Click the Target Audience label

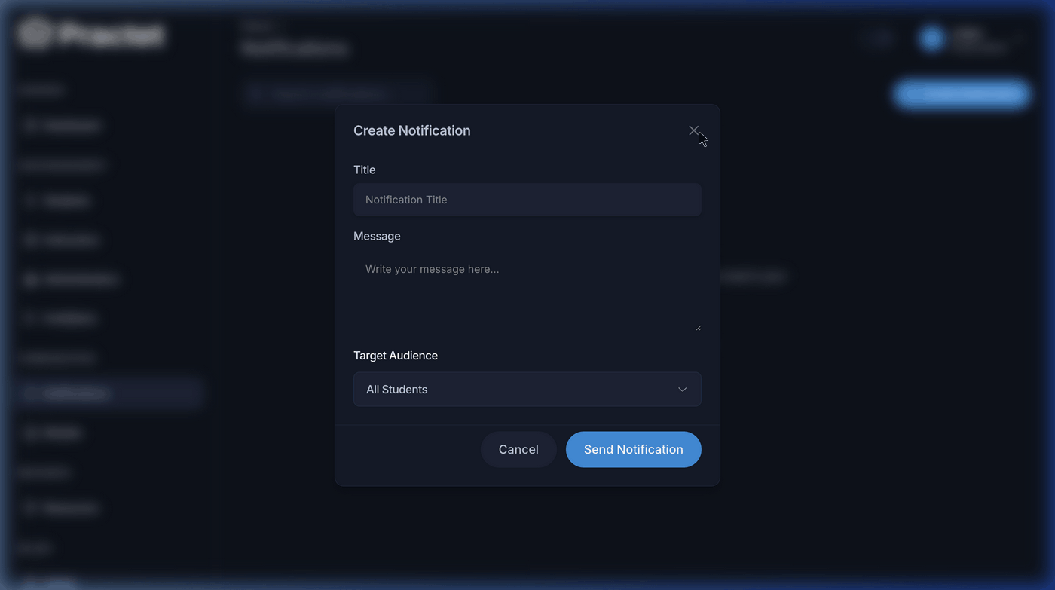[x=395, y=355]
